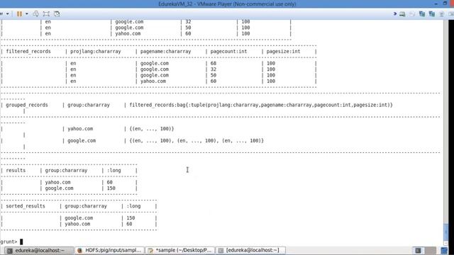The height and width of the screenshot is (255, 454).
Task: Click 'yahoo.com' in sorted_results table
Action: click(x=77, y=224)
